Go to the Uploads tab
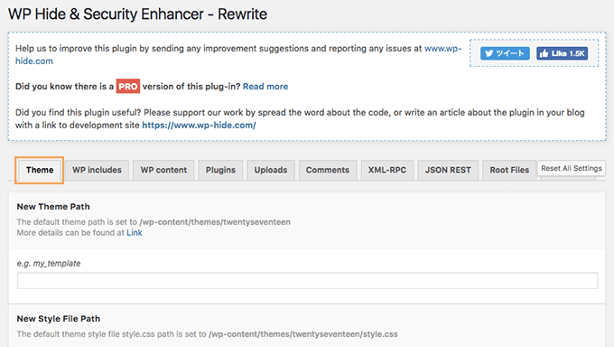Image resolution: width=614 pixels, height=347 pixels. coord(271,170)
